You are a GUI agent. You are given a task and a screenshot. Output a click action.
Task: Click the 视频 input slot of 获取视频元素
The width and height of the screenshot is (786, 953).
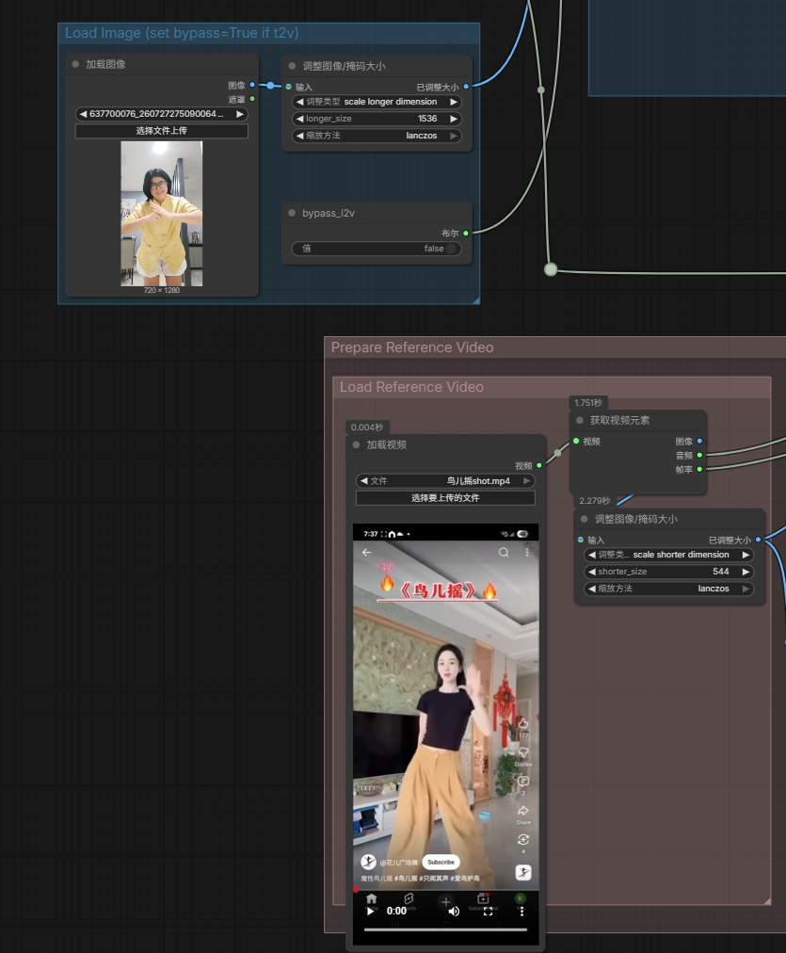(x=576, y=441)
